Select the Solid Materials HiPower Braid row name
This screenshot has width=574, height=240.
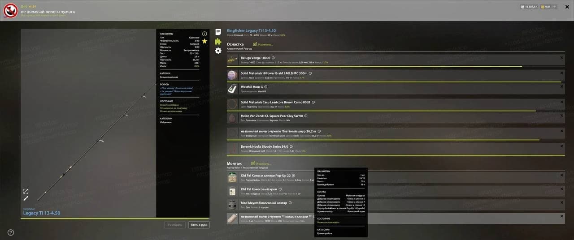(x=274, y=73)
